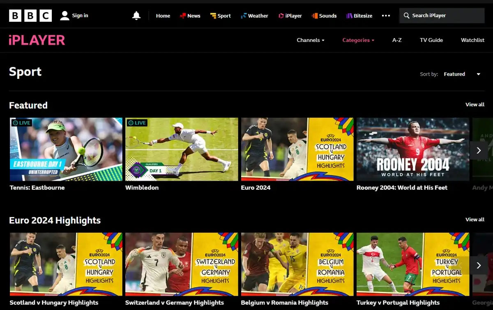Open Rooney 2004: World at His Feet title

tap(402, 188)
